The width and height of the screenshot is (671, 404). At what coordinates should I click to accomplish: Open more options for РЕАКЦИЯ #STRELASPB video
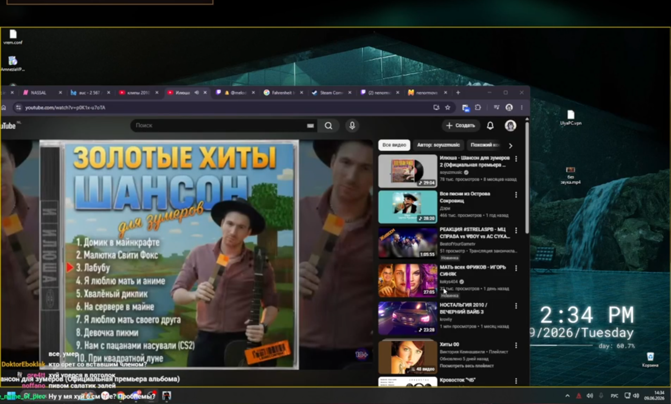point(516,230)
